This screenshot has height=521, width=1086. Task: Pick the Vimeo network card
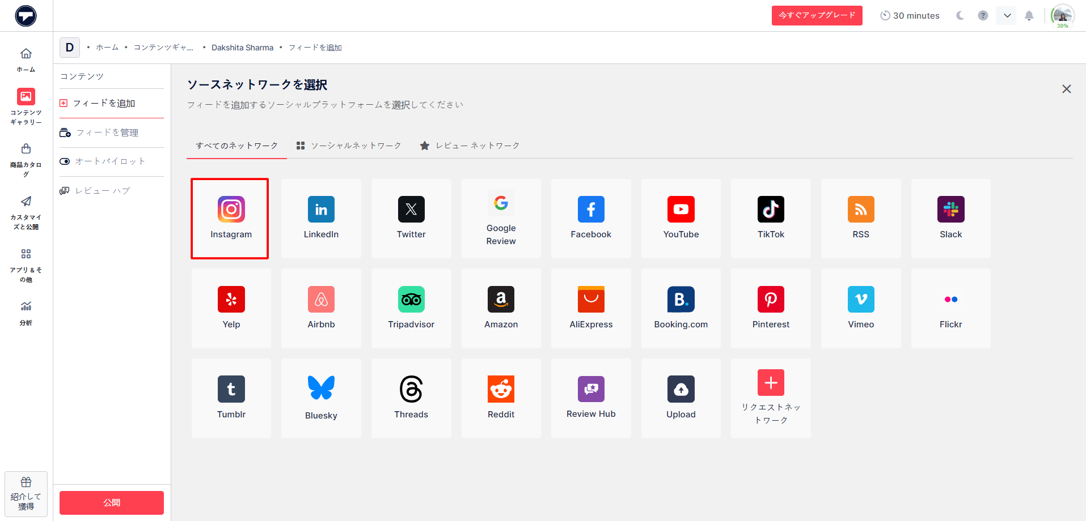coord(861,309)
